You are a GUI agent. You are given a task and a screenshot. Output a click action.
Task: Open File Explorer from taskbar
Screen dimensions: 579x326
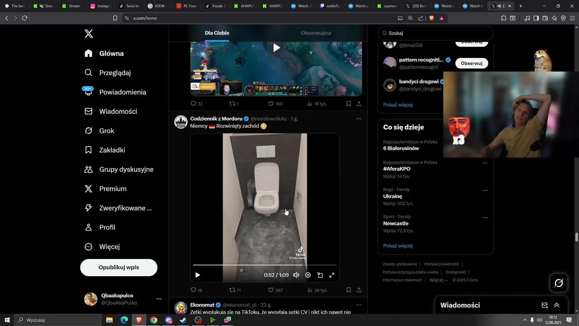pos(109,320)
